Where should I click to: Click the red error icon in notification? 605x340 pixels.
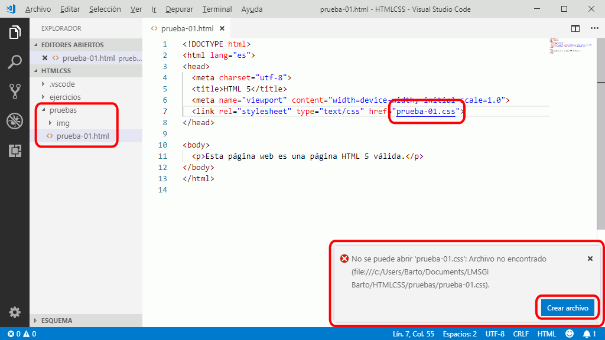point(344,259)
